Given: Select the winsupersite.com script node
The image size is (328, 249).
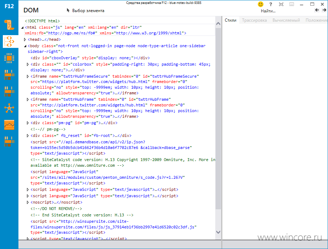Looking at the screenshot, I should [x=113, y=227].
